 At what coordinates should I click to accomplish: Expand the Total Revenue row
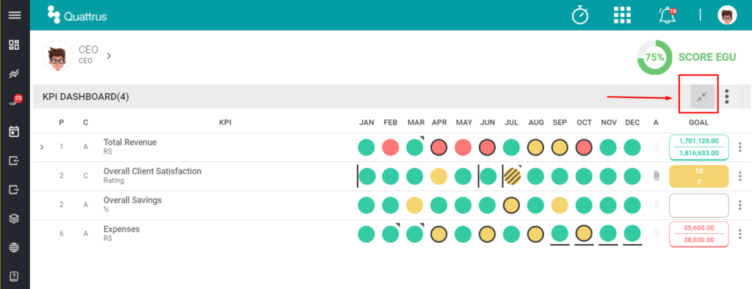pyautogui.click(x=42, y=147)
